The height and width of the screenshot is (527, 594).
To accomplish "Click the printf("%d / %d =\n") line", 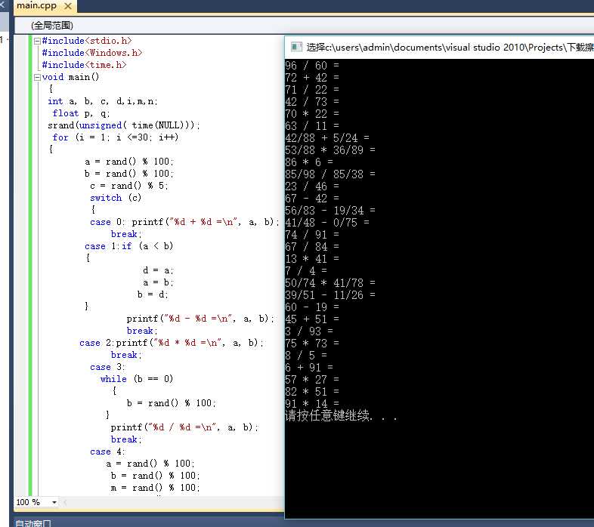I will 184,427.
